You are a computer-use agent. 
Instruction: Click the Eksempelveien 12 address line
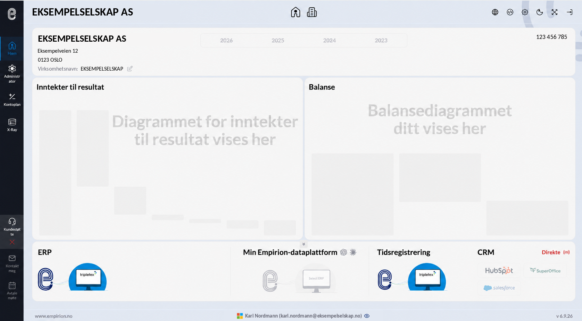tap(58, 51)
